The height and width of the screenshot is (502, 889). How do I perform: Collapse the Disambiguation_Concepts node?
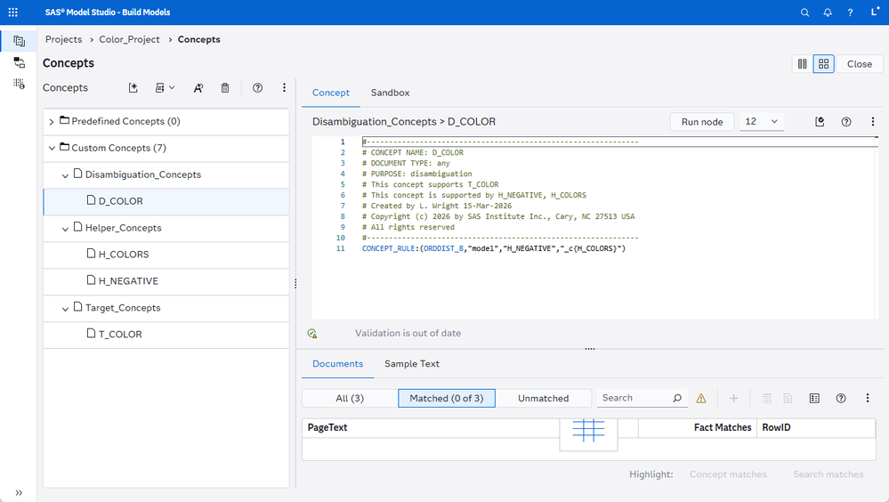click(65, 175)
